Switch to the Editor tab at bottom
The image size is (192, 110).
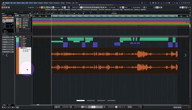point(9,105)
